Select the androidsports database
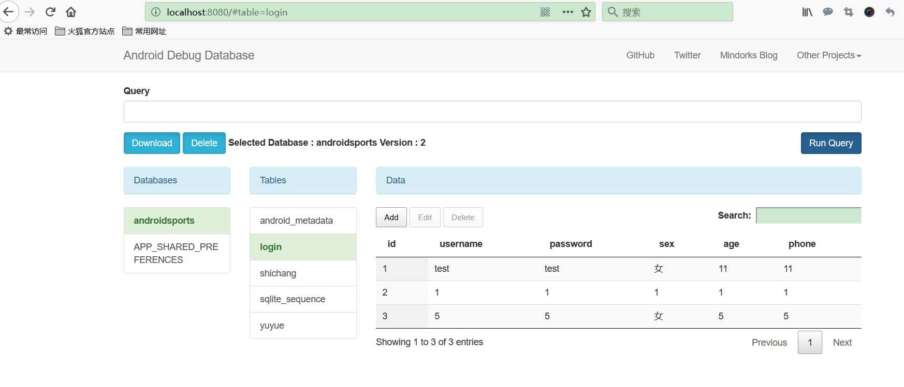 177,221
